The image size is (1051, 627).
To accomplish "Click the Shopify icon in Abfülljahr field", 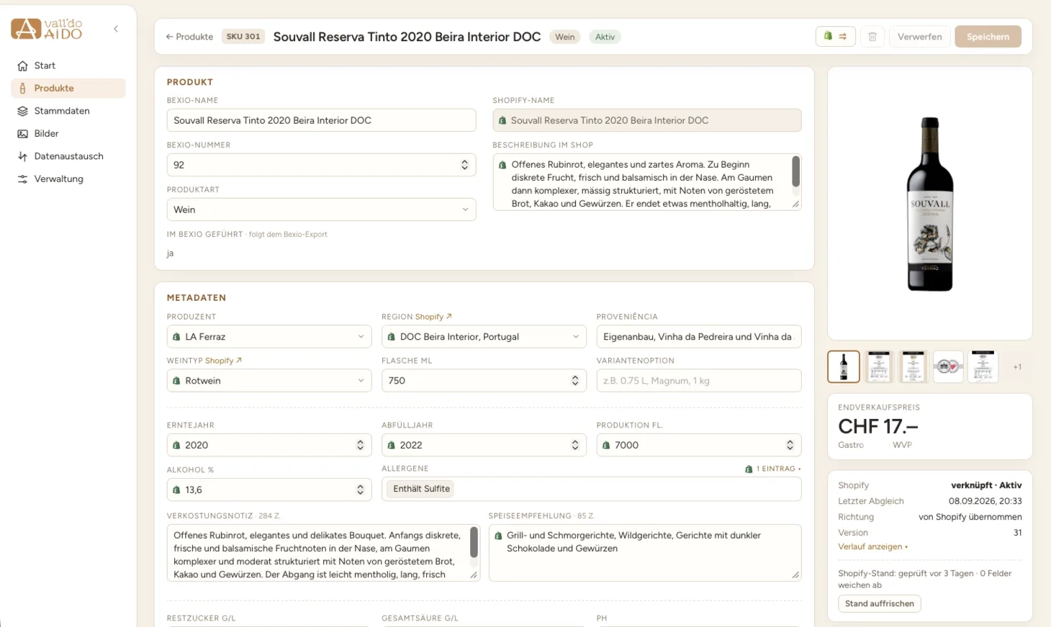I will [392, 445].
